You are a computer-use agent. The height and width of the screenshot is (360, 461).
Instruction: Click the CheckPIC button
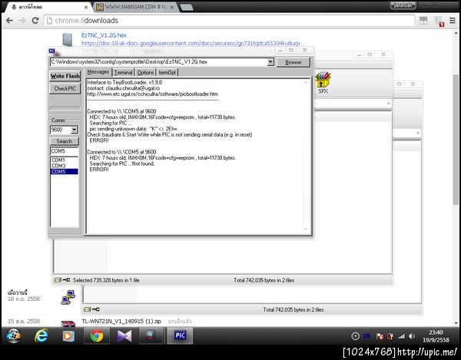(65, 88)
